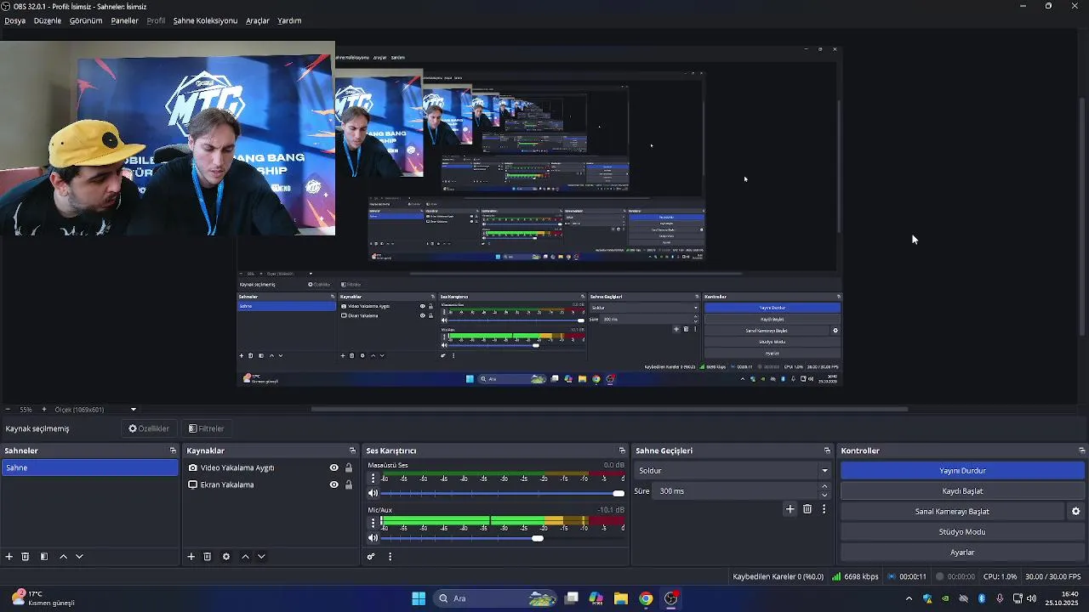Open advanced audio properties gears icon
Image resolution: width=1089 pixels, height=612 pixels.
(371, 557)
